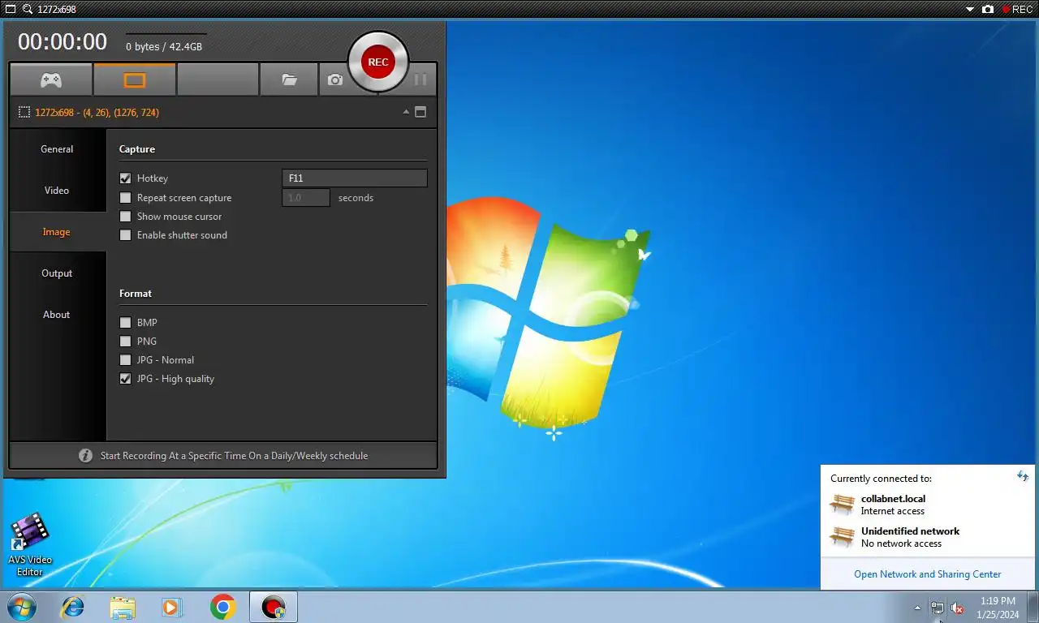Take a snapshot with capture bar camera icon
This screenshot has width=1039, height=623.
(988, 10)
